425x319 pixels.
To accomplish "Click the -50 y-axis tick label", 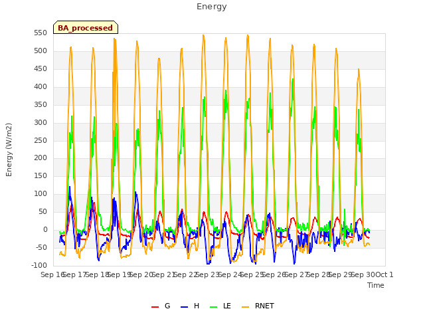I will coord(41,247).
